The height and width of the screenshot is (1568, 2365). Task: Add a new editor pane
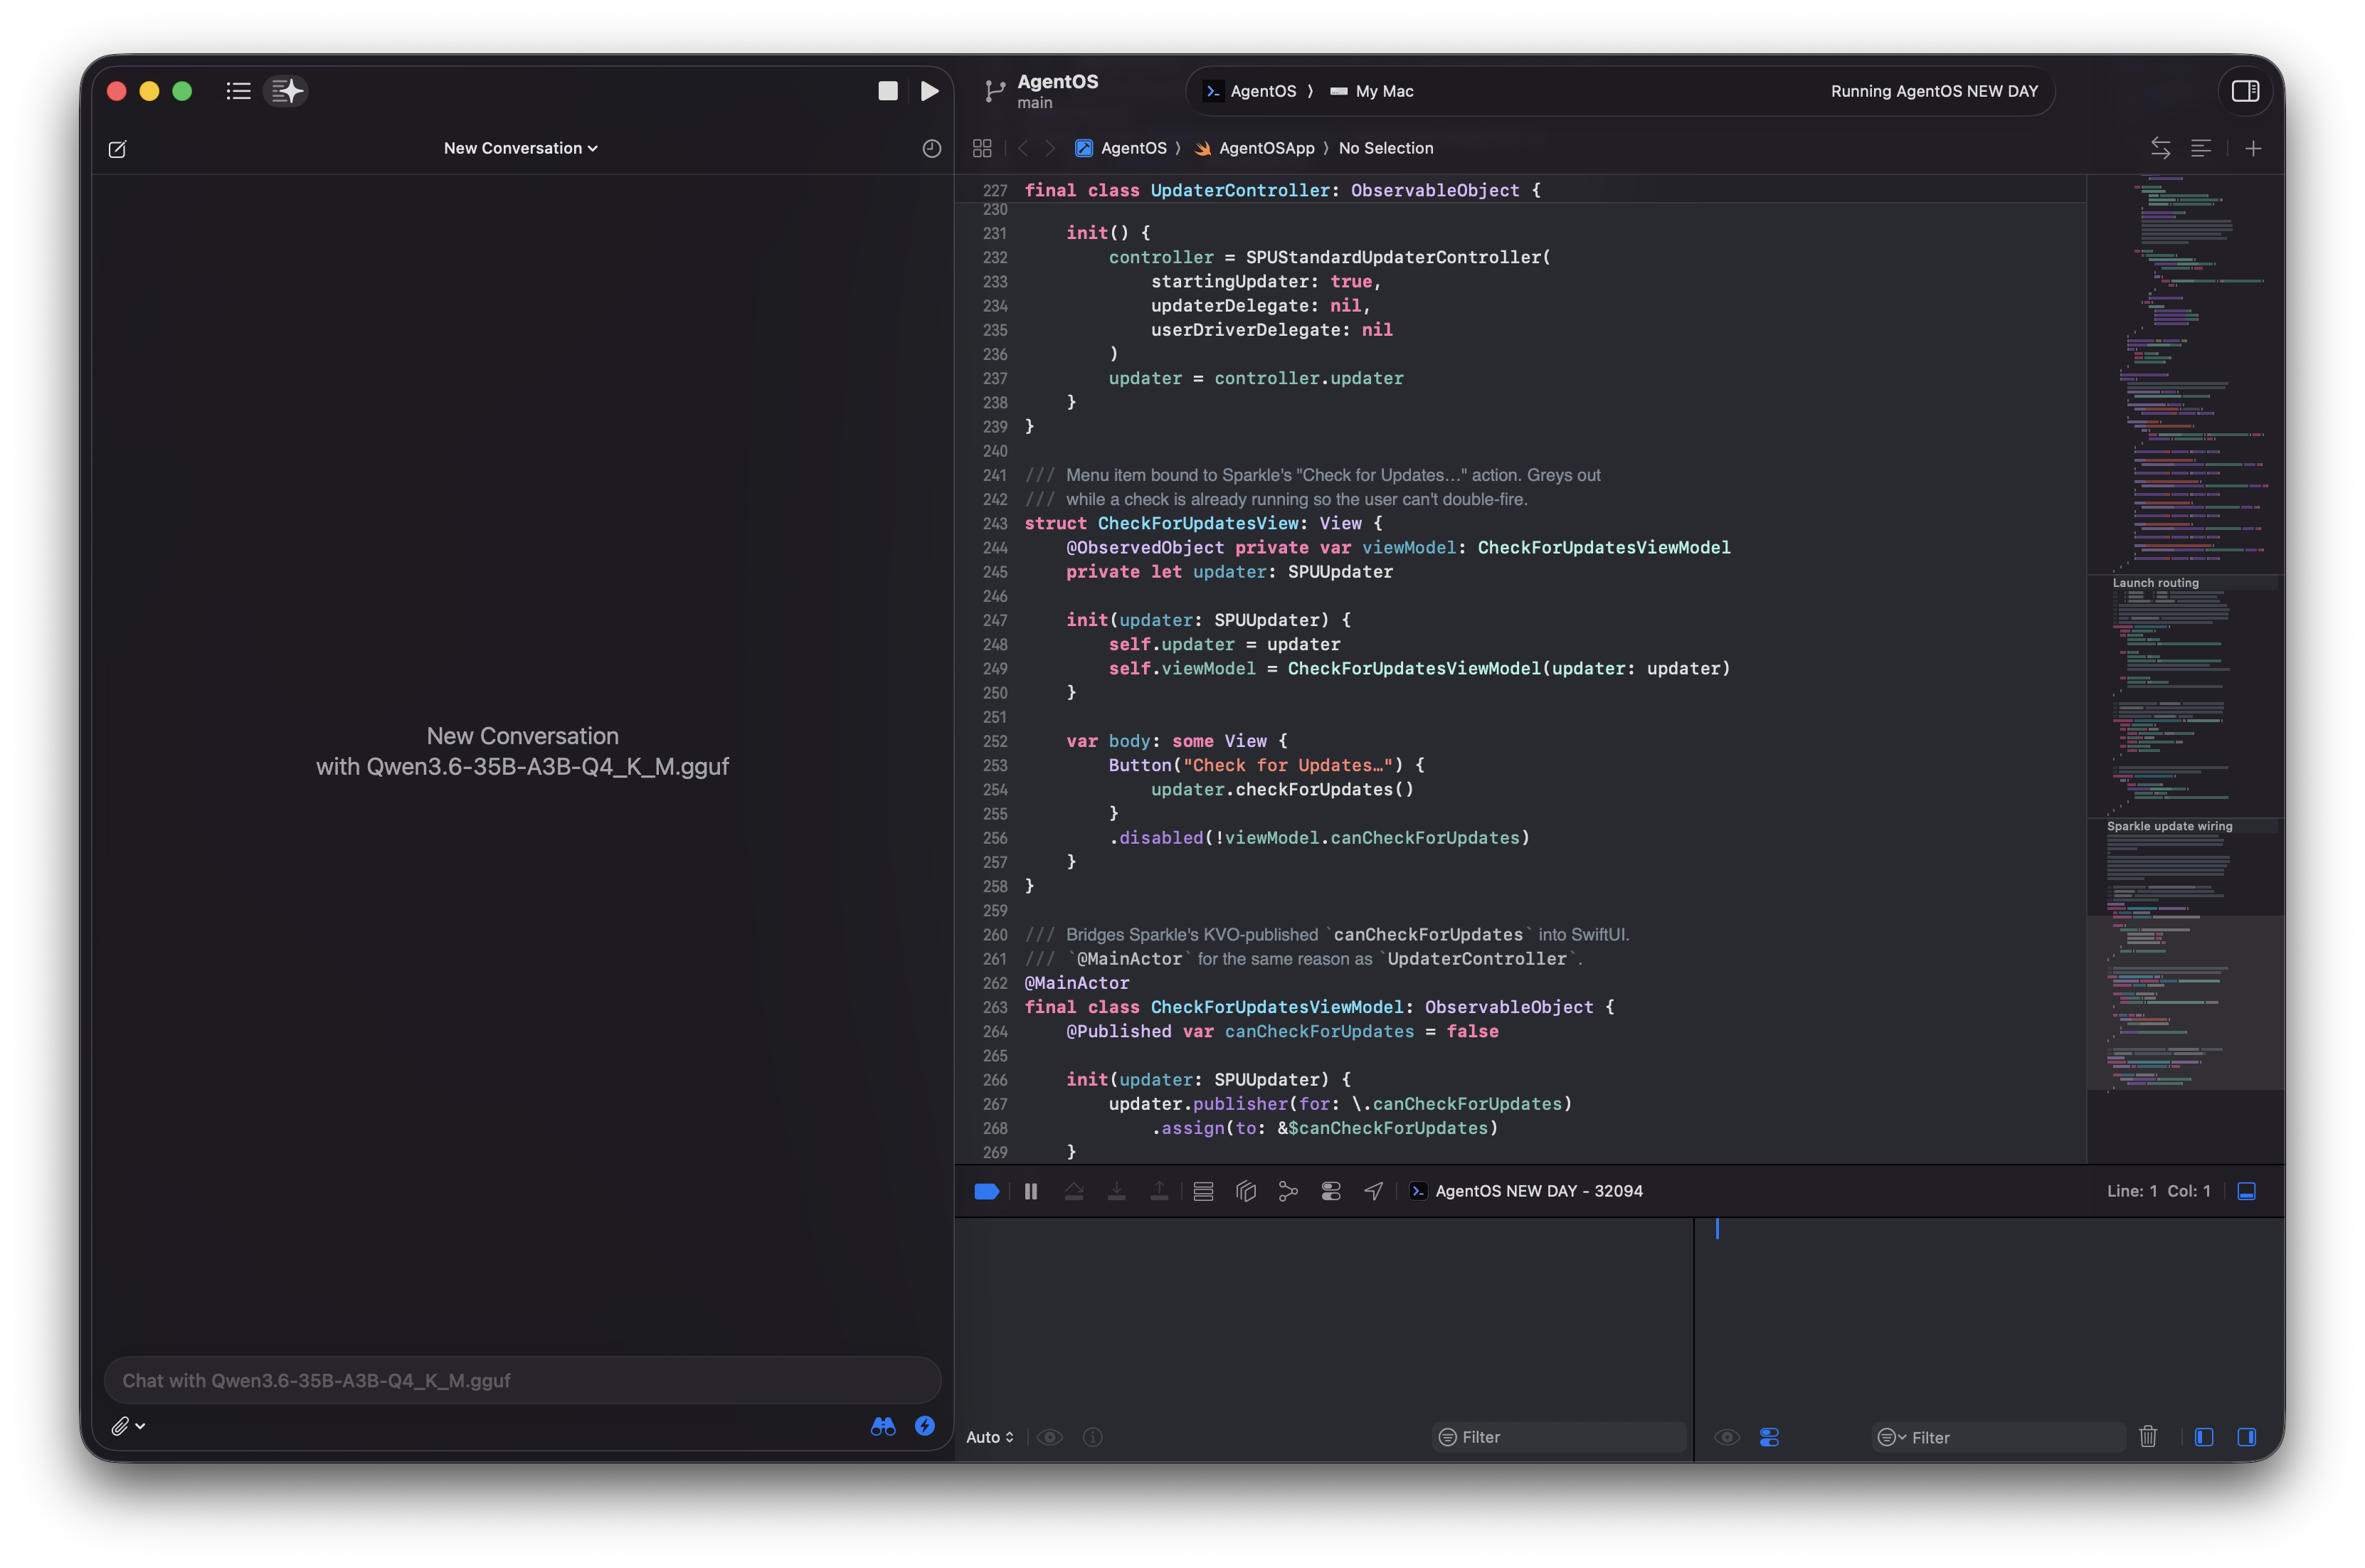pyautogui.click(x=2252, y=148)
